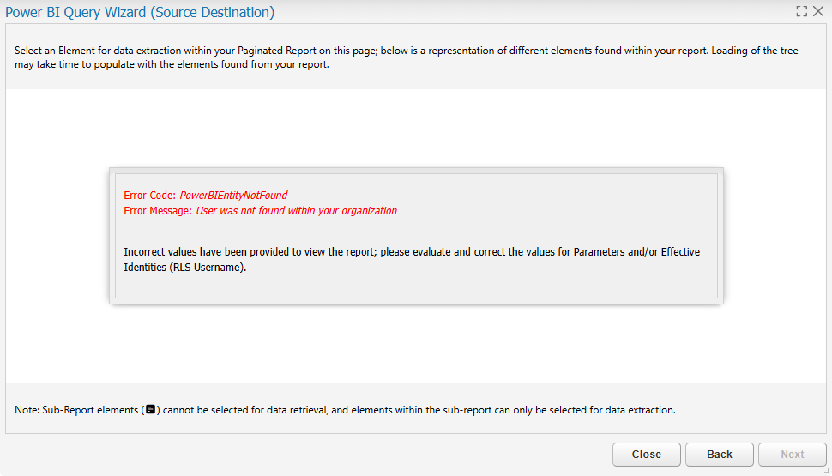This screenshot has width=832, height=476.
Task: Click the 'Select an Element for data extraction' instructions
Action: point(407,57)
